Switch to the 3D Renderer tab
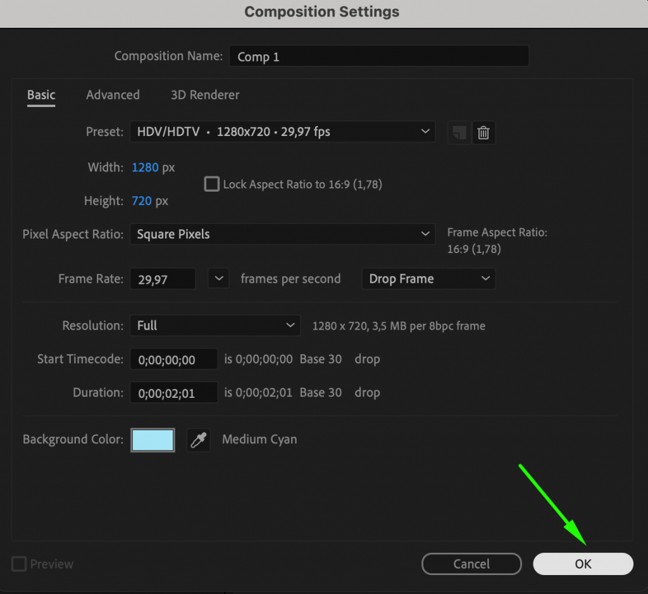The width and height of the screenshot is (648, 594). point(204,95)
